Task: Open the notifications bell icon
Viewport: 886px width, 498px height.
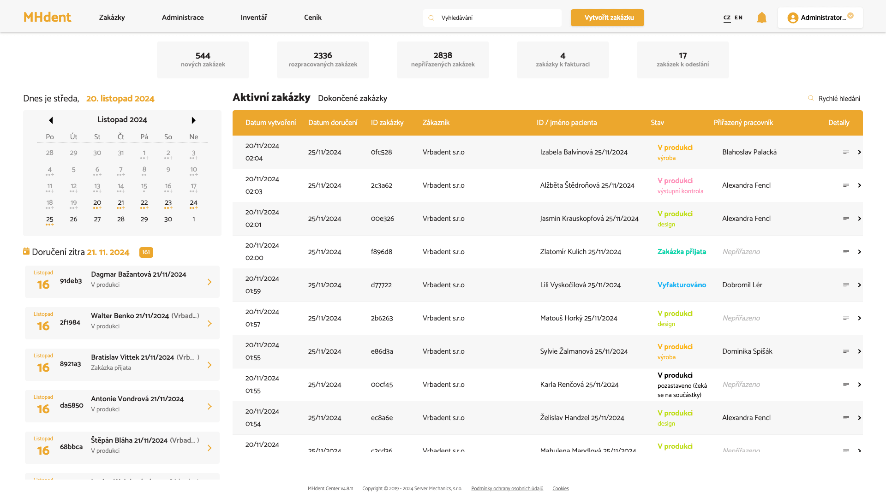Action: (761, 18)
